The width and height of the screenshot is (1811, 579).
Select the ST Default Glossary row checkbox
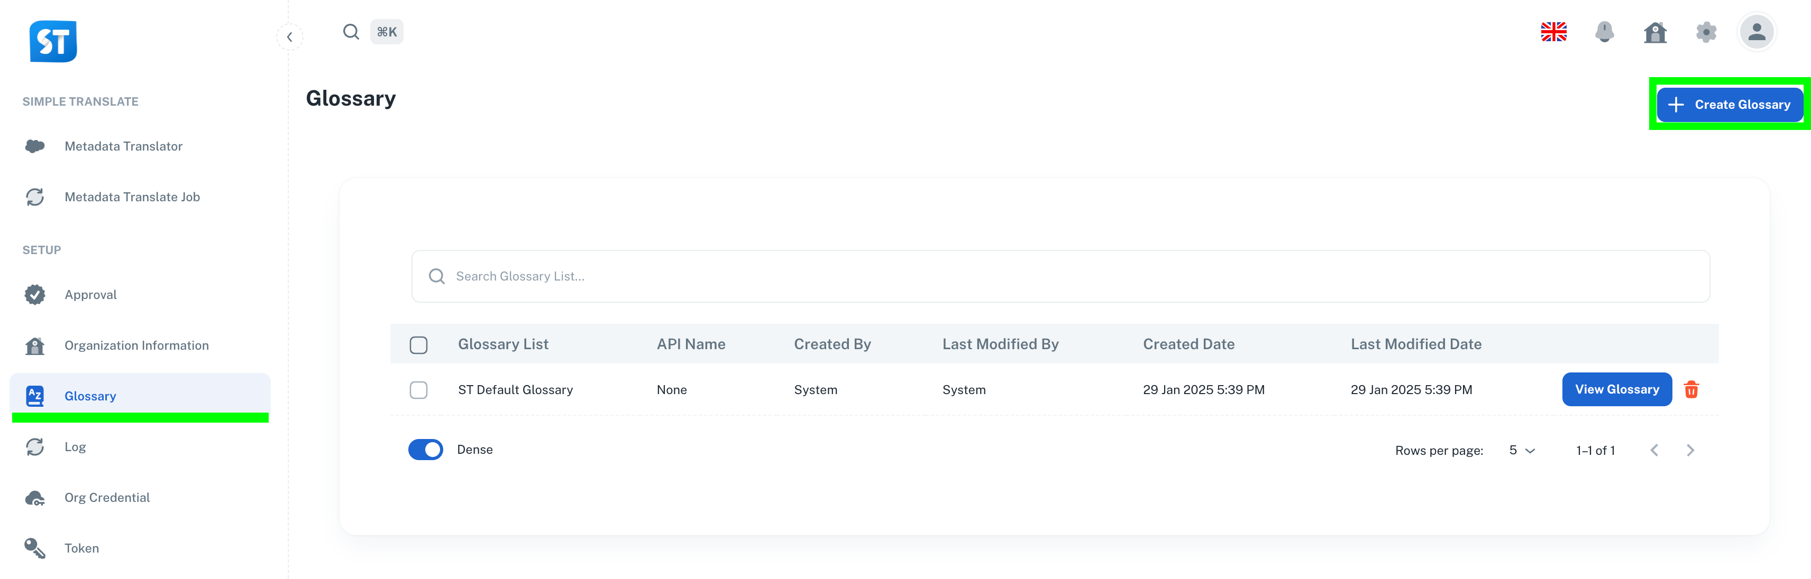click(x=418, y=389)
